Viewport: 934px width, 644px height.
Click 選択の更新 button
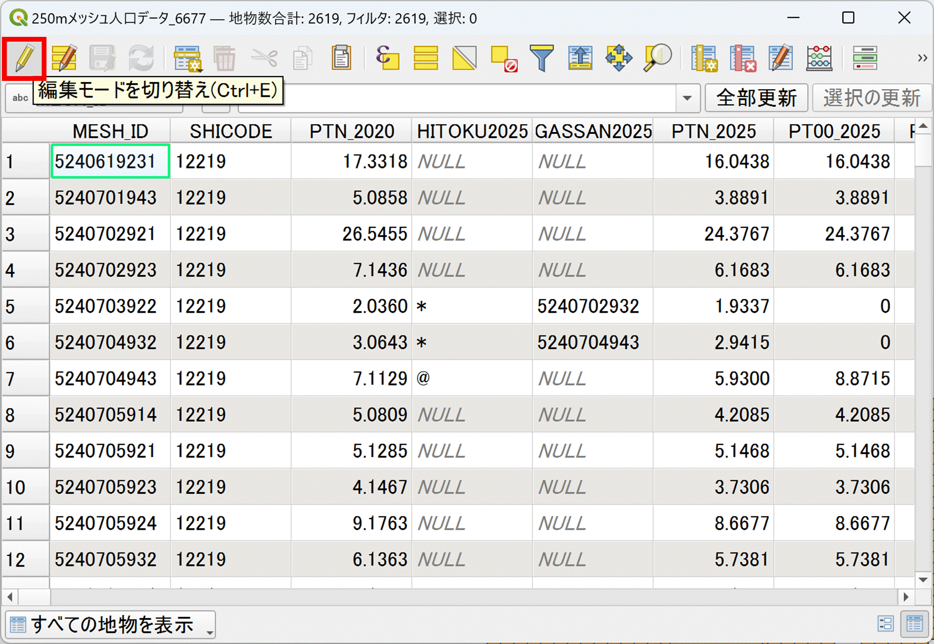pos(872,98)
